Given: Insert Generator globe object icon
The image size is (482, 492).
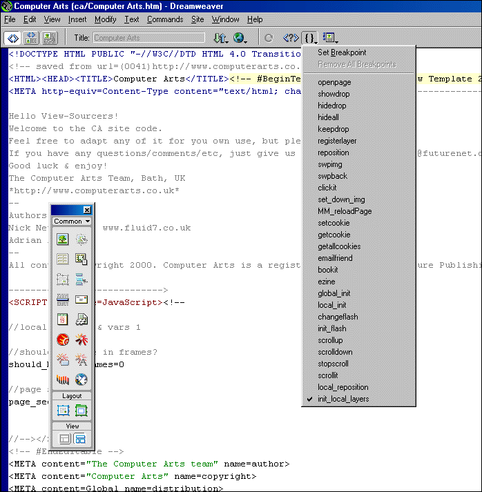Looking at the screenshot, I should [81, 380].
